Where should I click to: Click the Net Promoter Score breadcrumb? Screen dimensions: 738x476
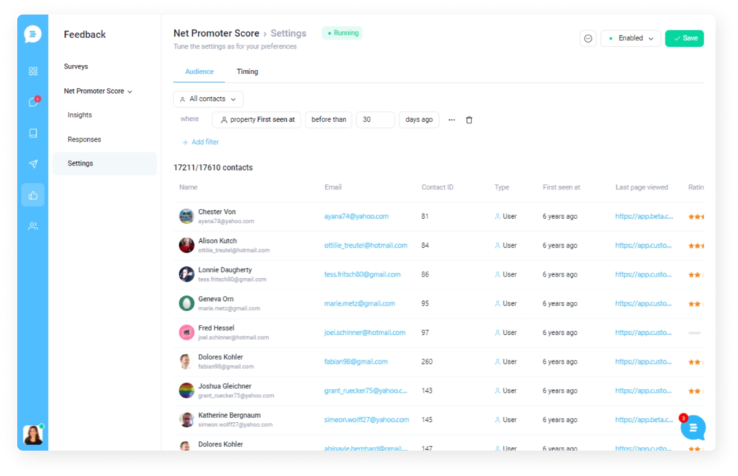[216, 33]
